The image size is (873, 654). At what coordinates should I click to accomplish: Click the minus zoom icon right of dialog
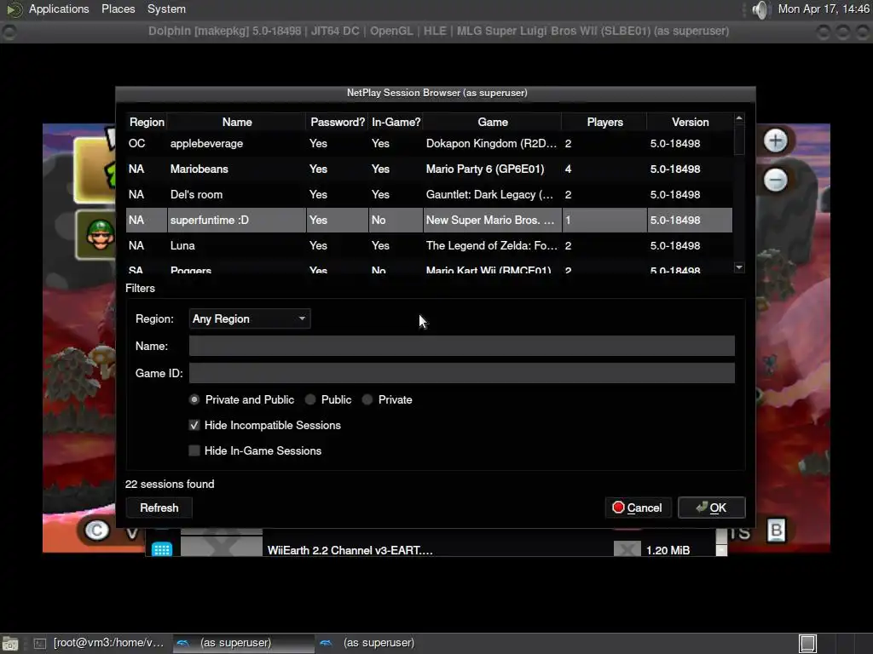[x=775, y=181]
